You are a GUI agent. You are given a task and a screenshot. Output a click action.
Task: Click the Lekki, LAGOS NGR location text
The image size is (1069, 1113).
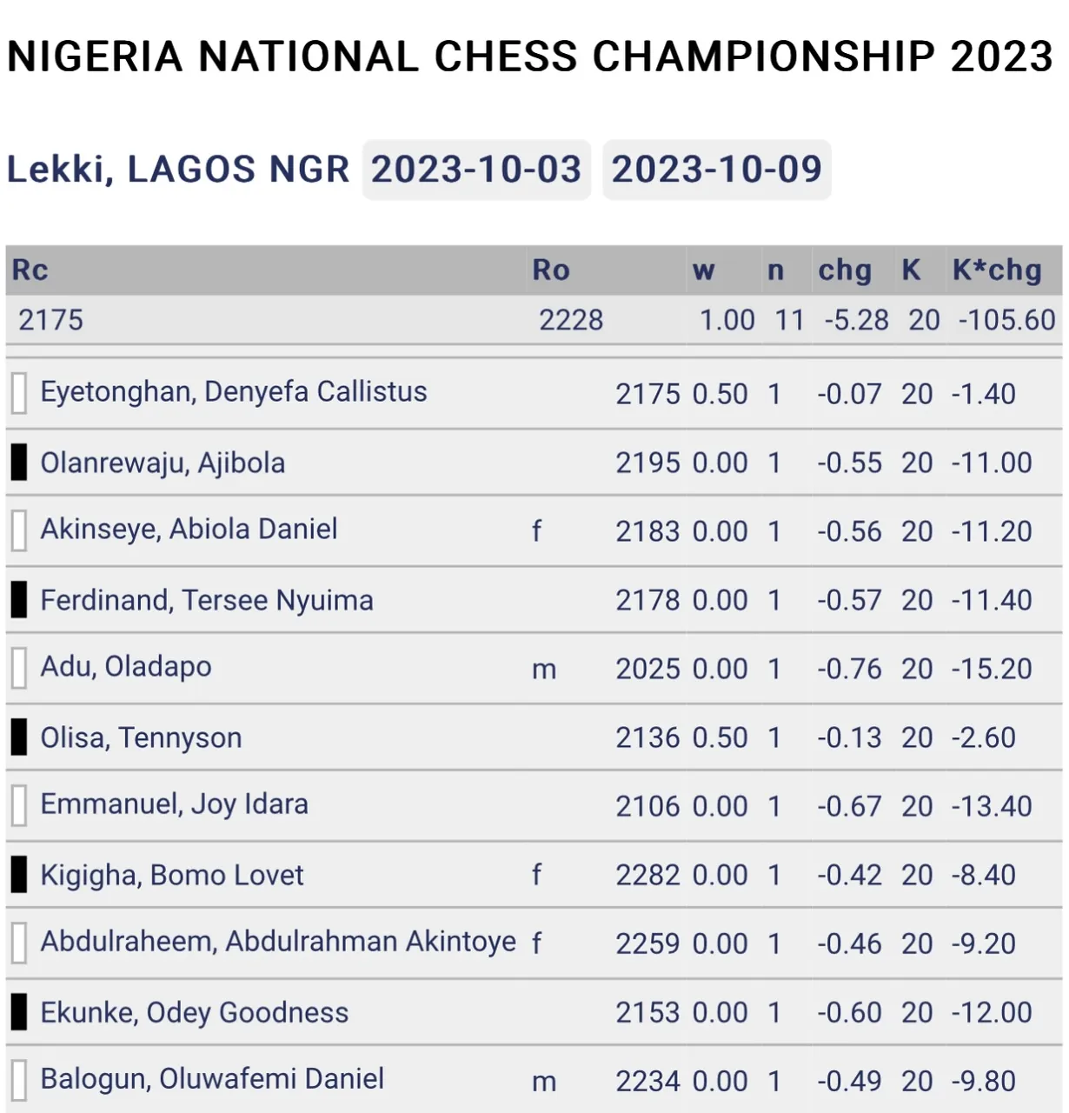[x=178, y=170]
